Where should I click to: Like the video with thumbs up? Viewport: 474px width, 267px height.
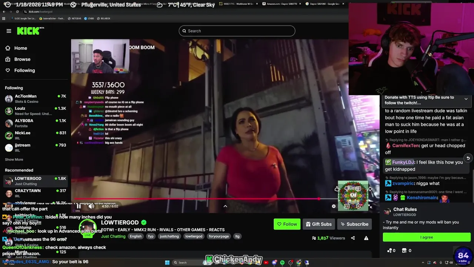coord(337,189)
